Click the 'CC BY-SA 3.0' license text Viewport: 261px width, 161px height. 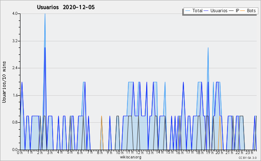[x=248, y=158]
